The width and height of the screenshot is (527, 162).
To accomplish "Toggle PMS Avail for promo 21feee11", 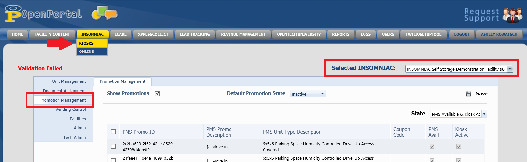I will pyautogui.click(x=432, y=160).
